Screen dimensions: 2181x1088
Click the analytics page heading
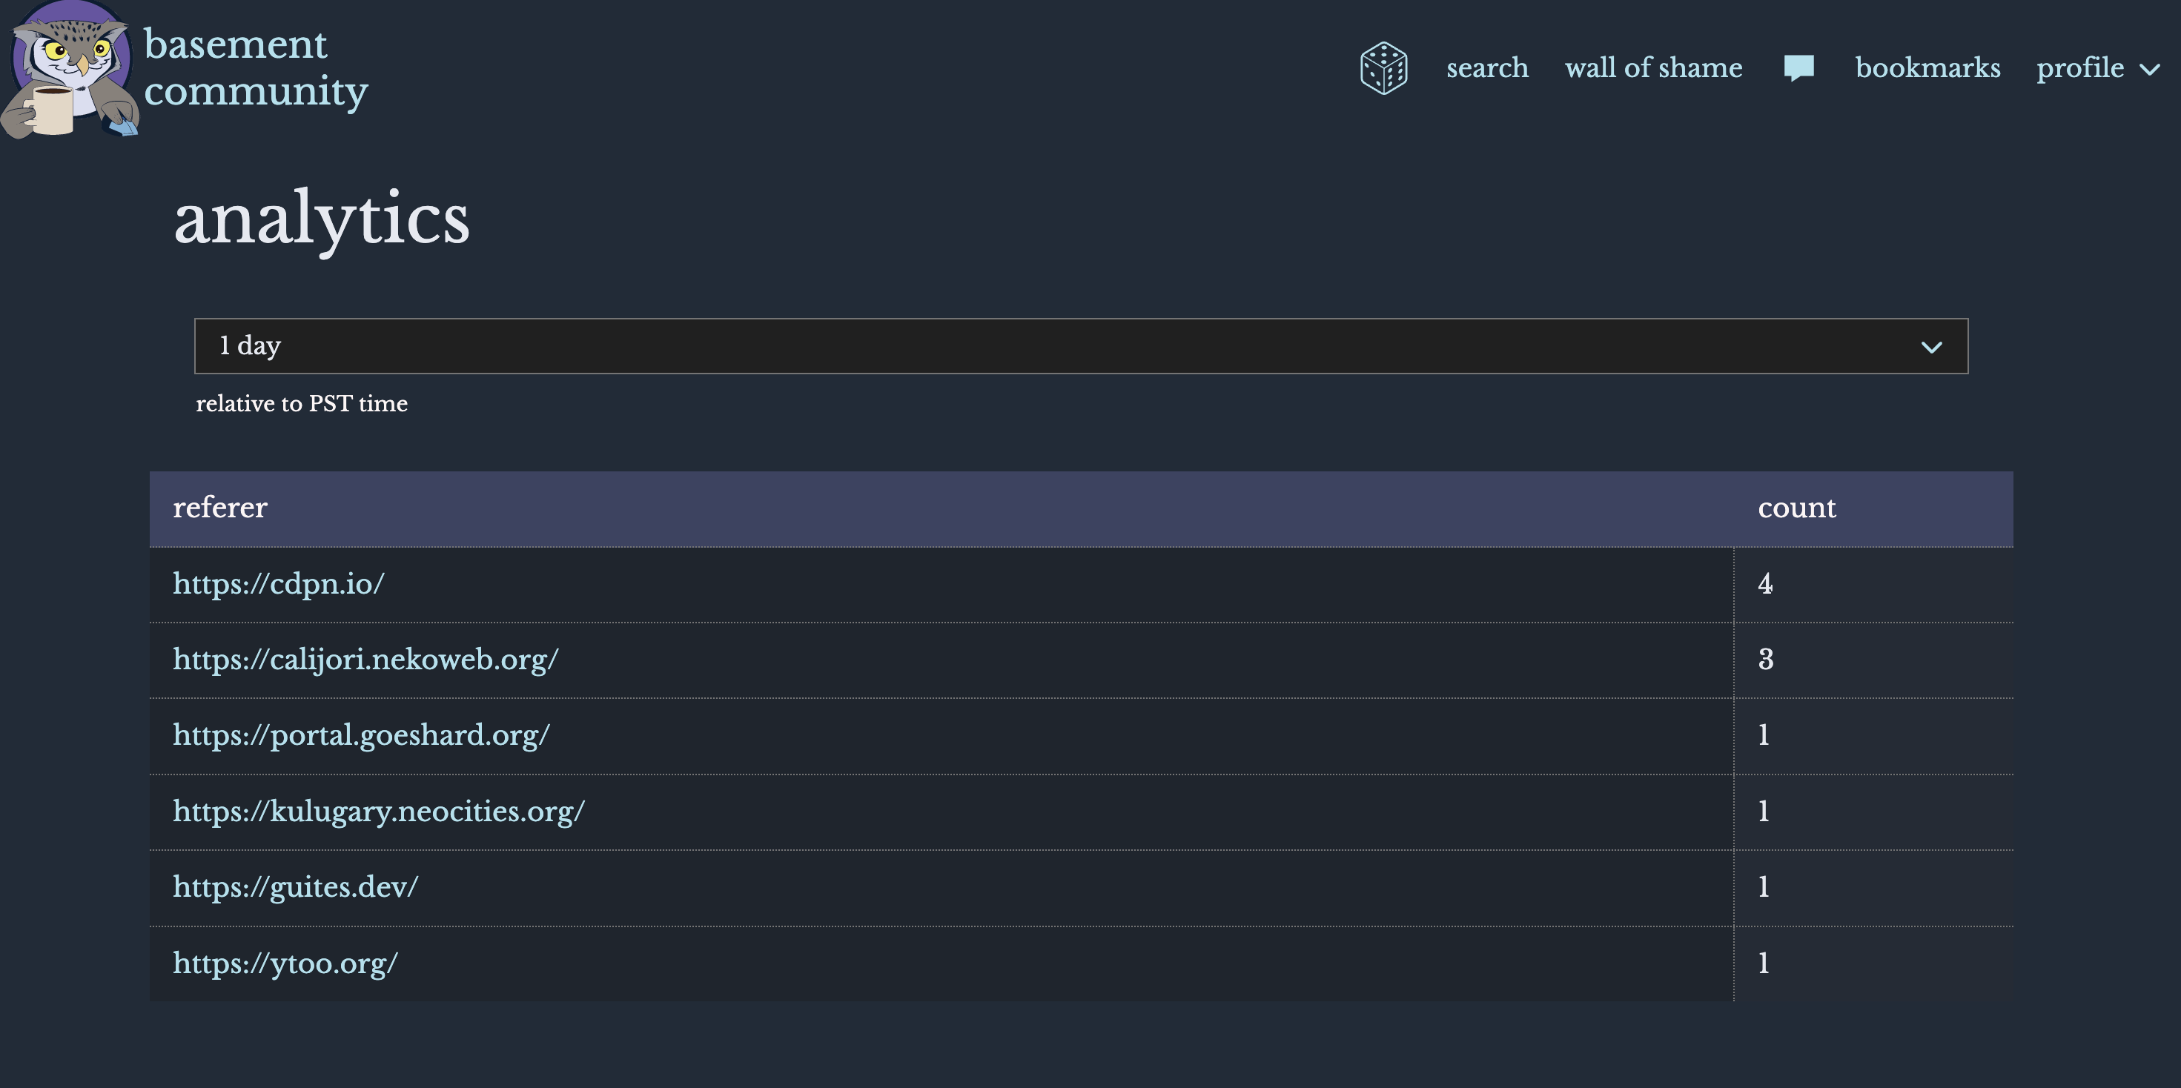(321, 220)
